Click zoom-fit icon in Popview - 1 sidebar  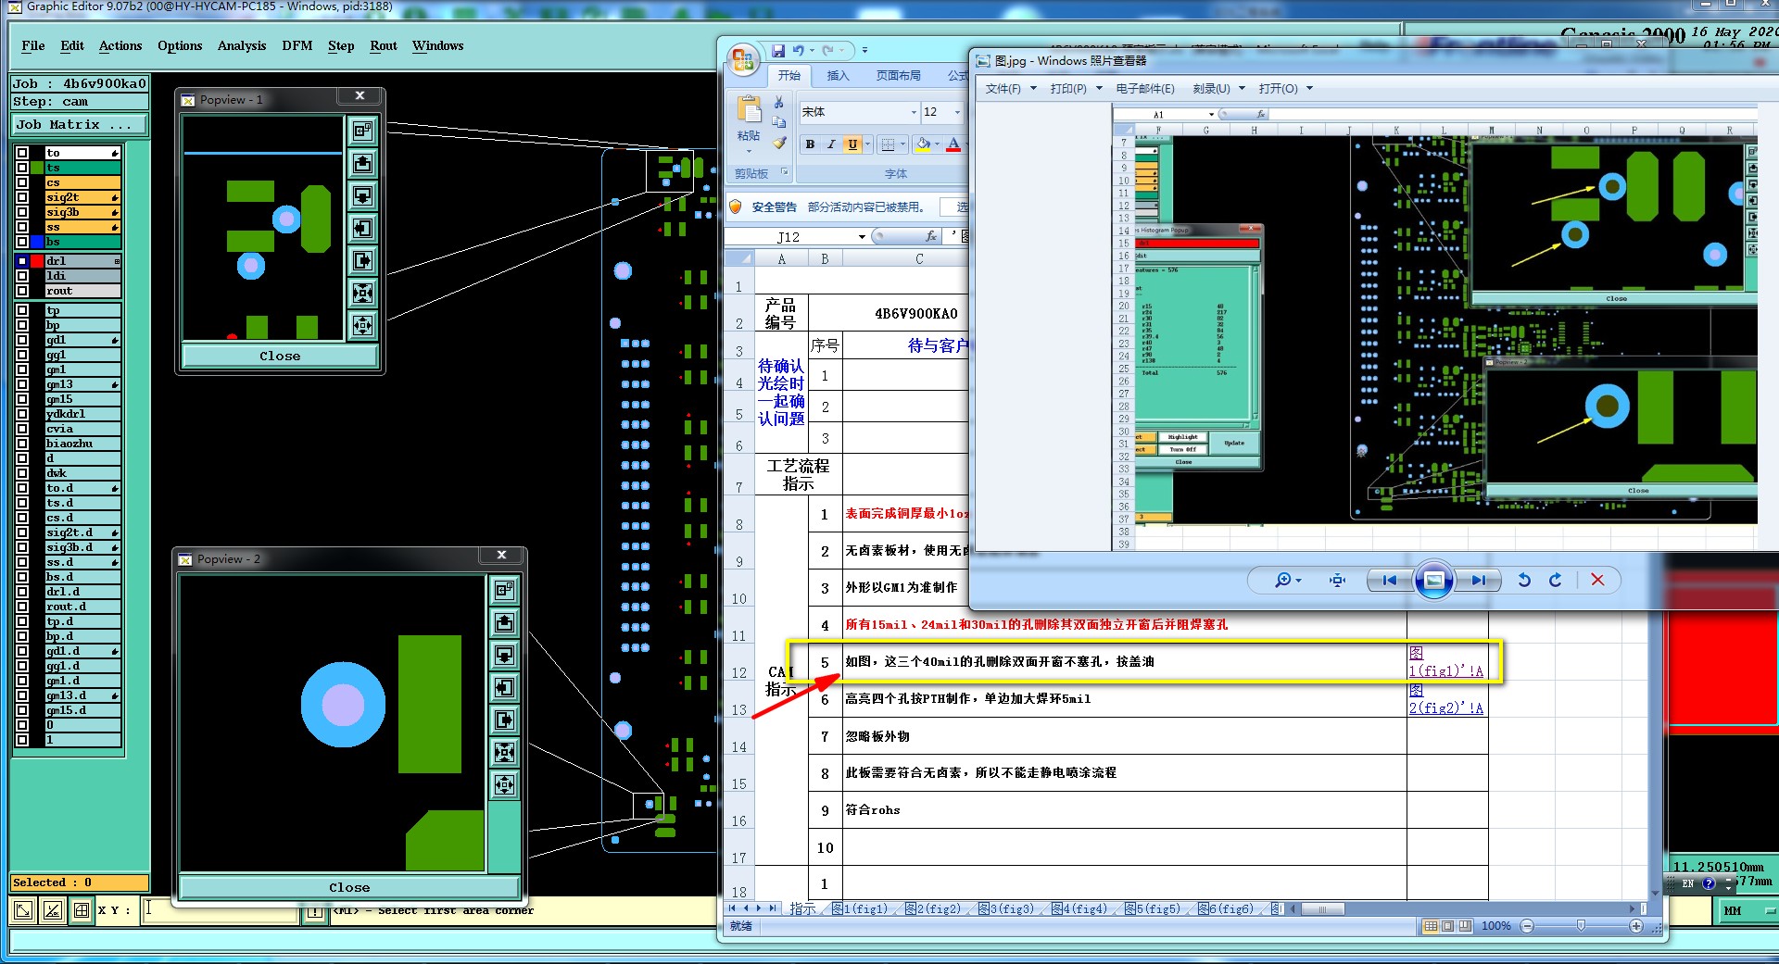pos(362,293)
